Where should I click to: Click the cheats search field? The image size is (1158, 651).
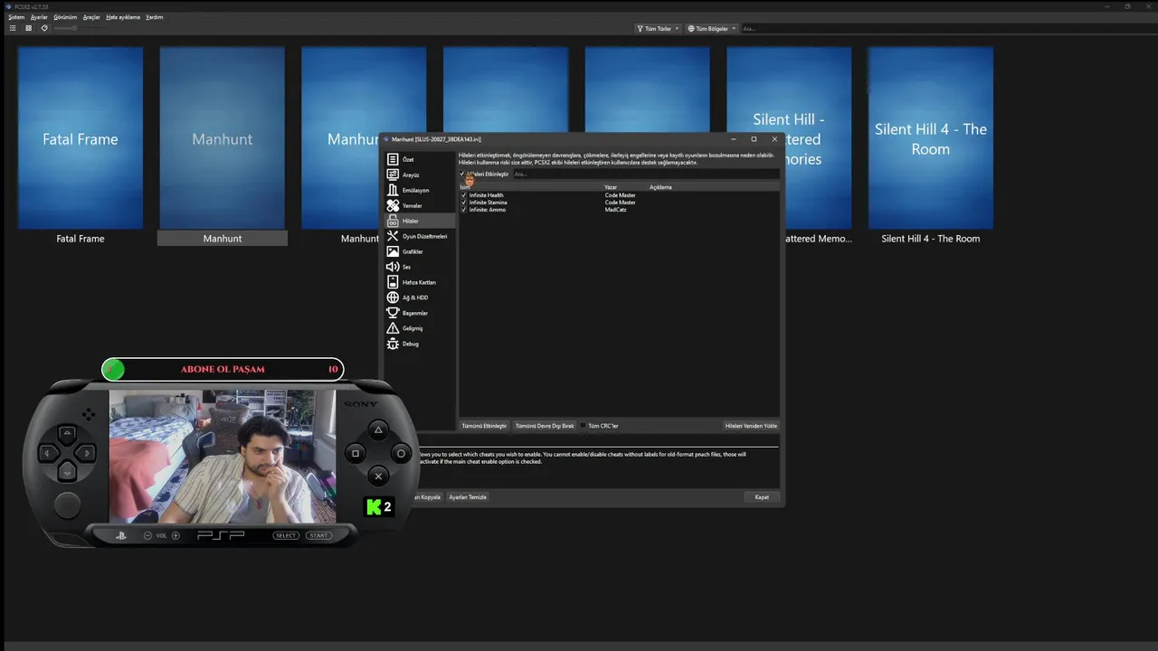646,174
